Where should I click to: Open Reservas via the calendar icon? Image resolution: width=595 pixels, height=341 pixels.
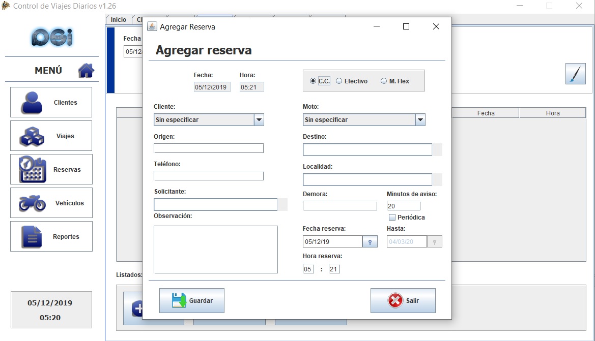coord(32,170)
